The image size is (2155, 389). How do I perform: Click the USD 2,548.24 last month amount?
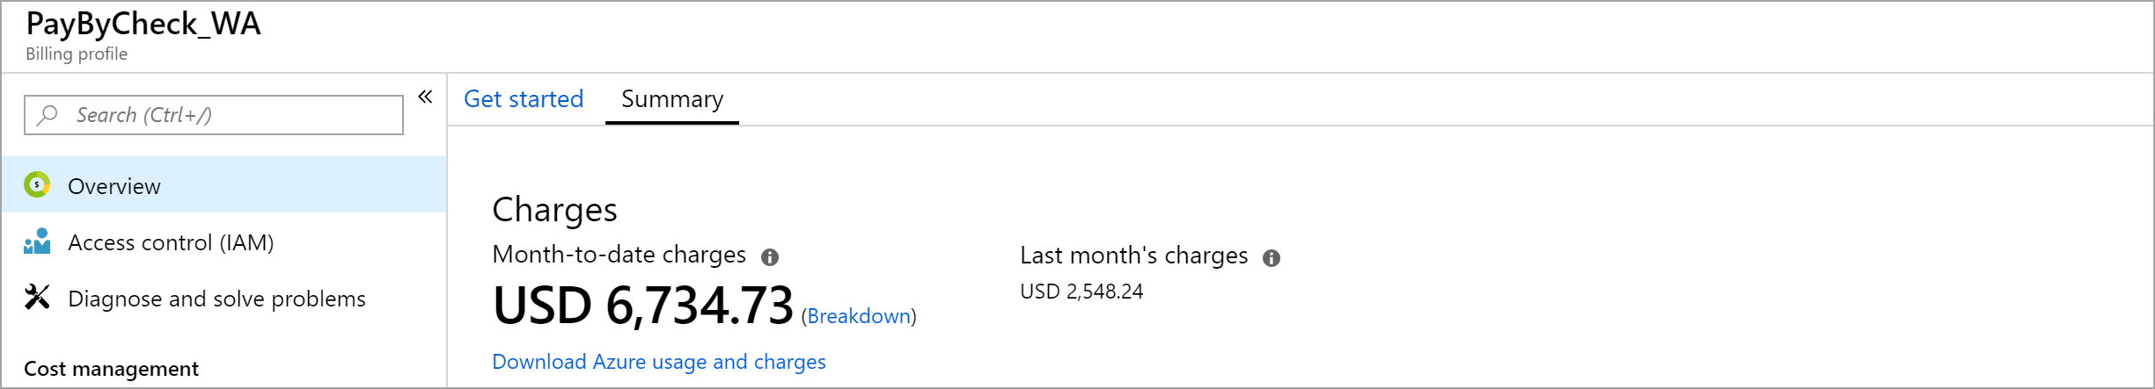1081,292
